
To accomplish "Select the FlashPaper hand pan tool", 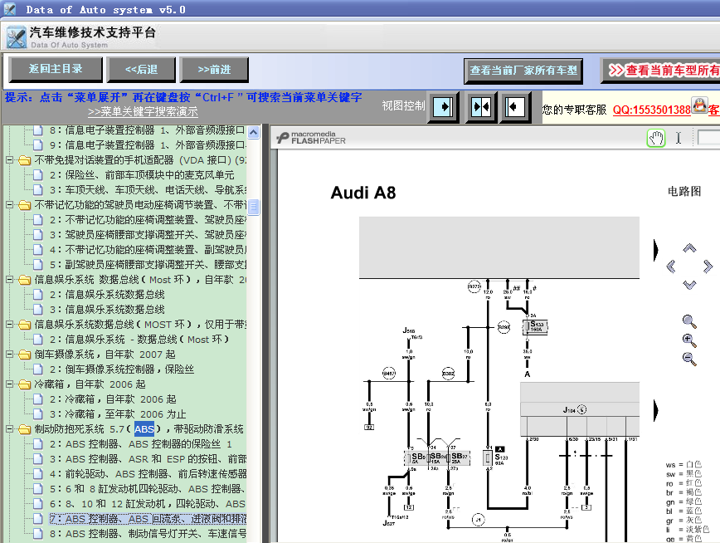I will [656, 138].
